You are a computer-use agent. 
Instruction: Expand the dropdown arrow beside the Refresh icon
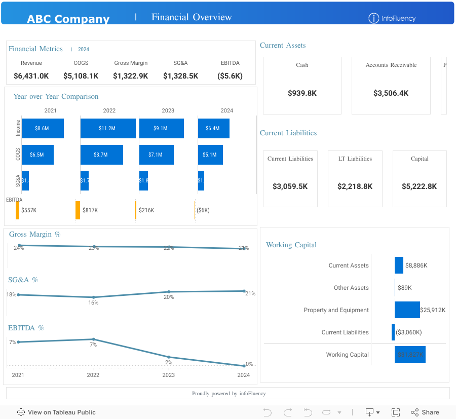(339, 412)
